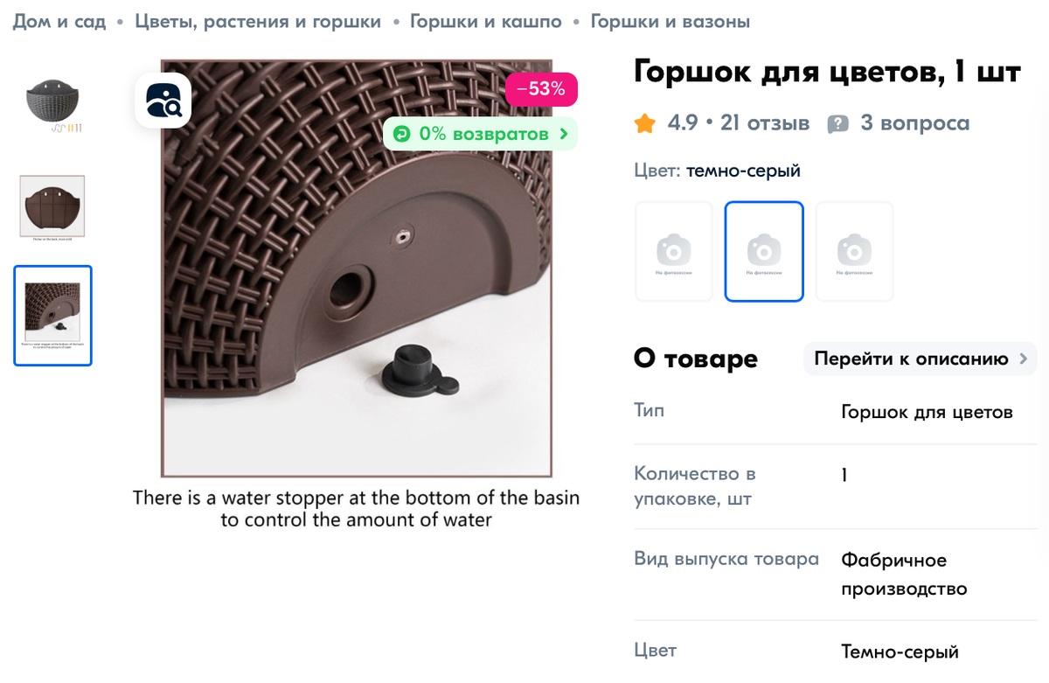Open the Горшки и вазоны category link

click(x=670, y=21)
